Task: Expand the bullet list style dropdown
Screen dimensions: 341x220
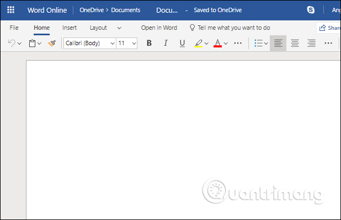Action: click(266, 44)
